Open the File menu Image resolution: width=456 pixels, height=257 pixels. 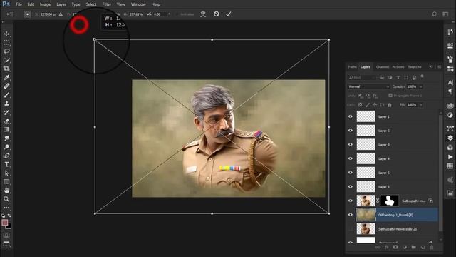pyautogui.click(x=19, y=4)
